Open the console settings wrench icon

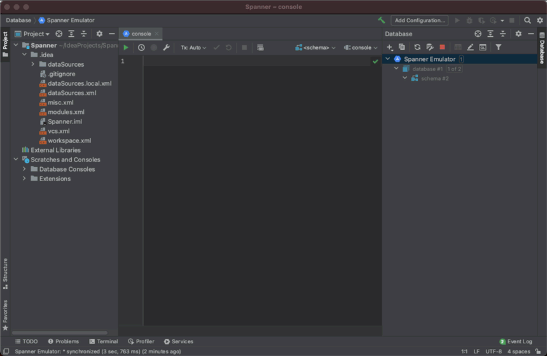point(166,48)
